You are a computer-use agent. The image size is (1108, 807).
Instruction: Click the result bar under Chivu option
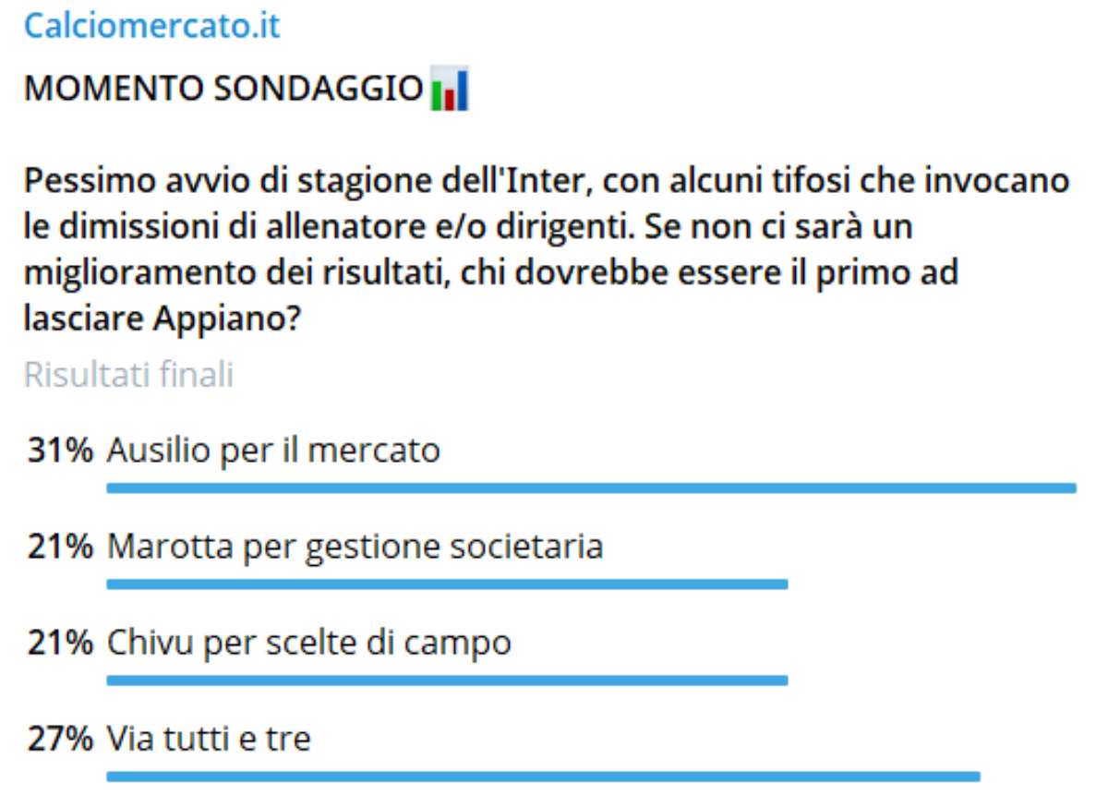click(447, 681)
